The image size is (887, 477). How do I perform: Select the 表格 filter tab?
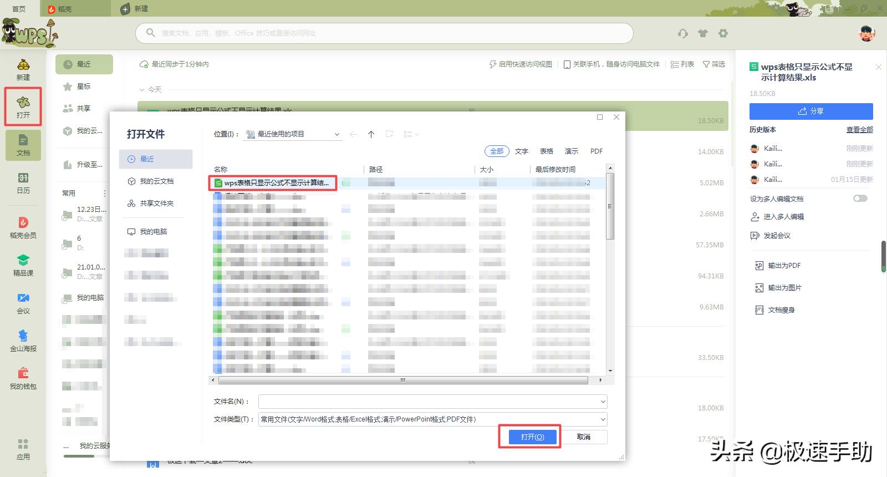click(547, 151)
